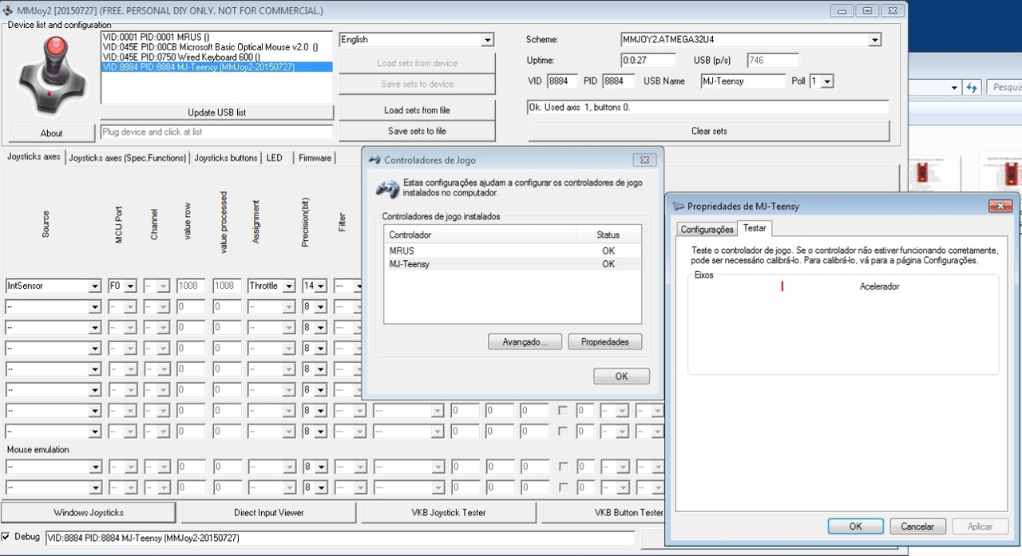
Task: Click the gamepad icon in Controladores de Jogo
Action: [387, 189]
